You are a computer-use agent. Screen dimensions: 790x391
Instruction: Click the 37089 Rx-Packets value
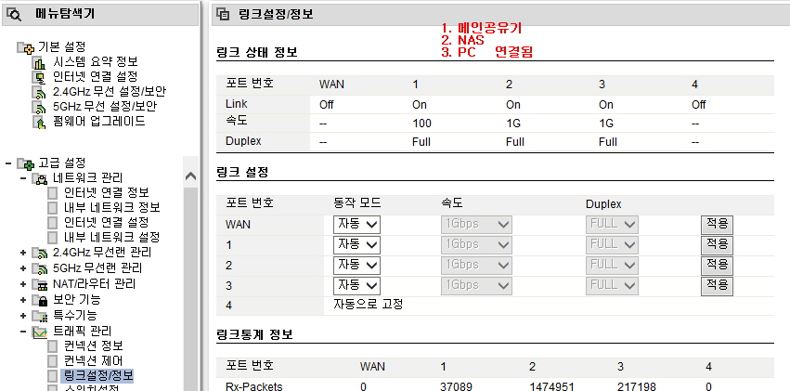tap(456, 387)
